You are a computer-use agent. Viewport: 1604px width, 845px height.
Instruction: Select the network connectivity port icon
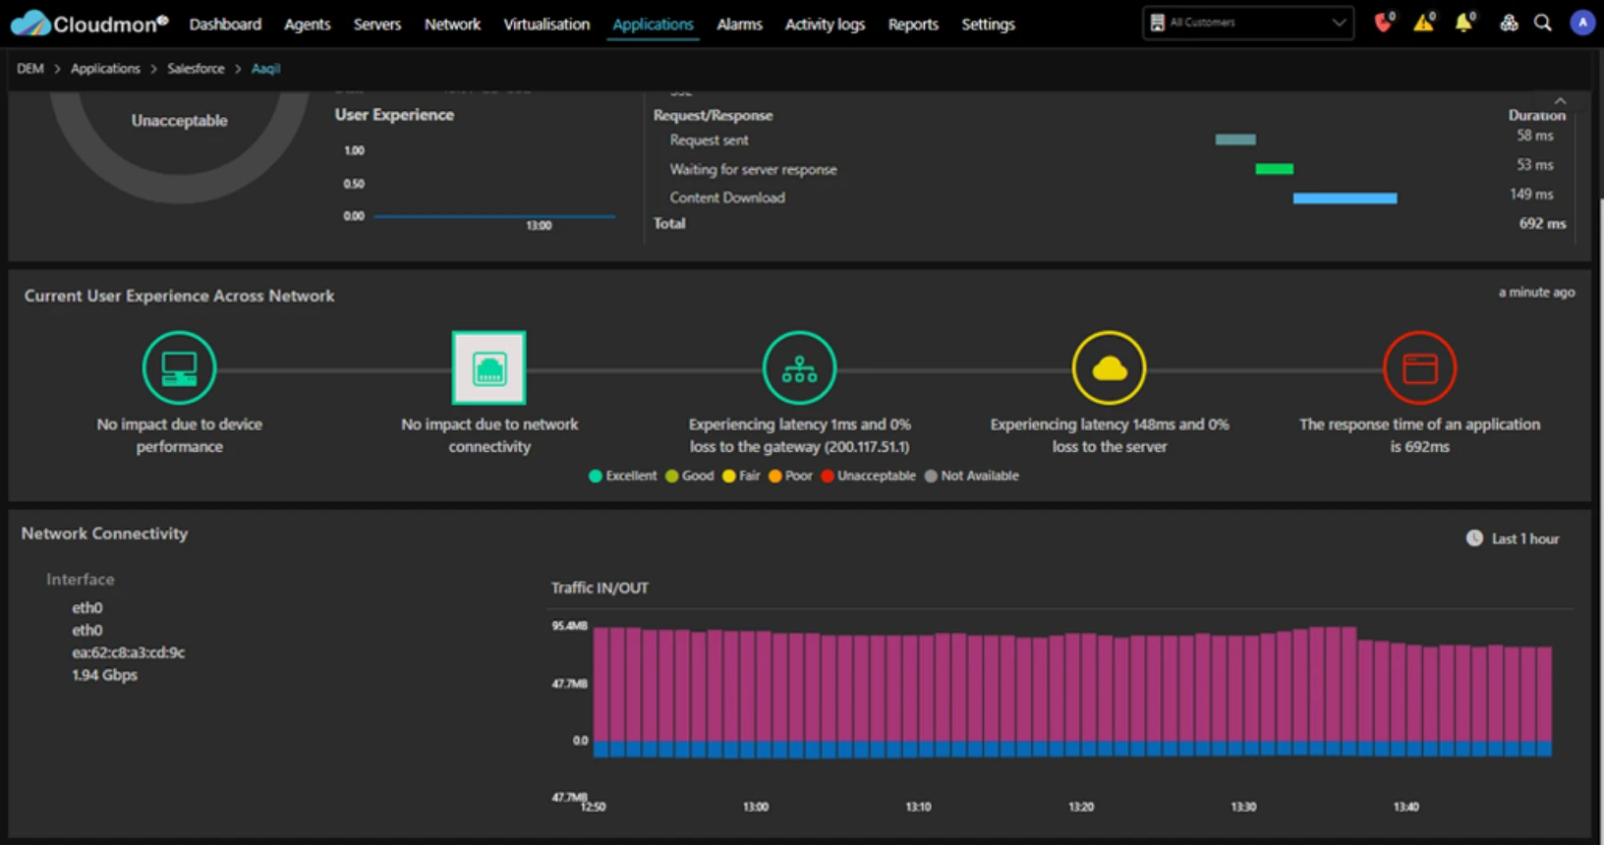pyautogui.click(x=489, y=368)
